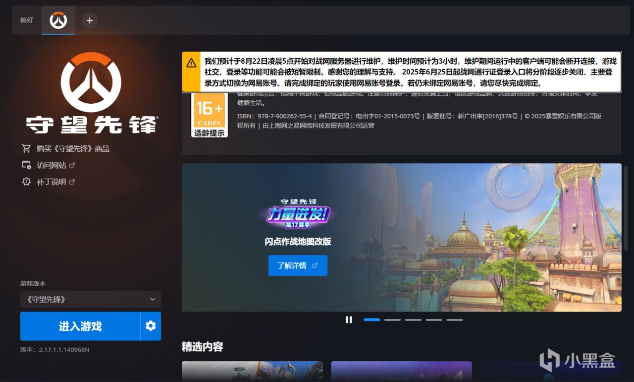Screen dimensions: 634x382
Task: Open 访问网站 link
Action: (x=55, y=165)
